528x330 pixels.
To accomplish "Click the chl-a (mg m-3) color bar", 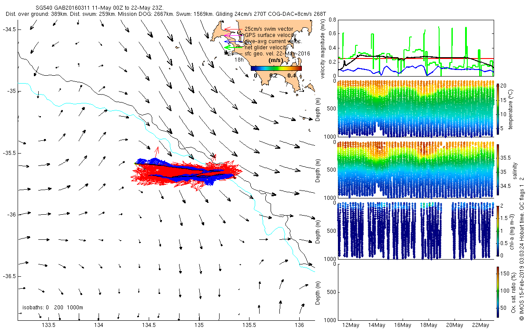I will (x=498, y=231).
